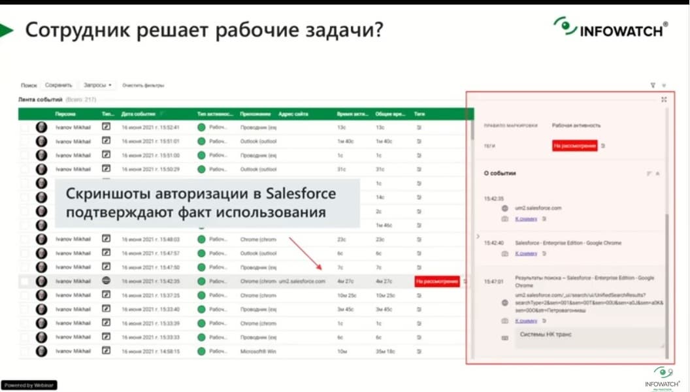This screenshot has height=392, width=690.
Task: Sort by the Приложение column header
Action: (255, 114)
